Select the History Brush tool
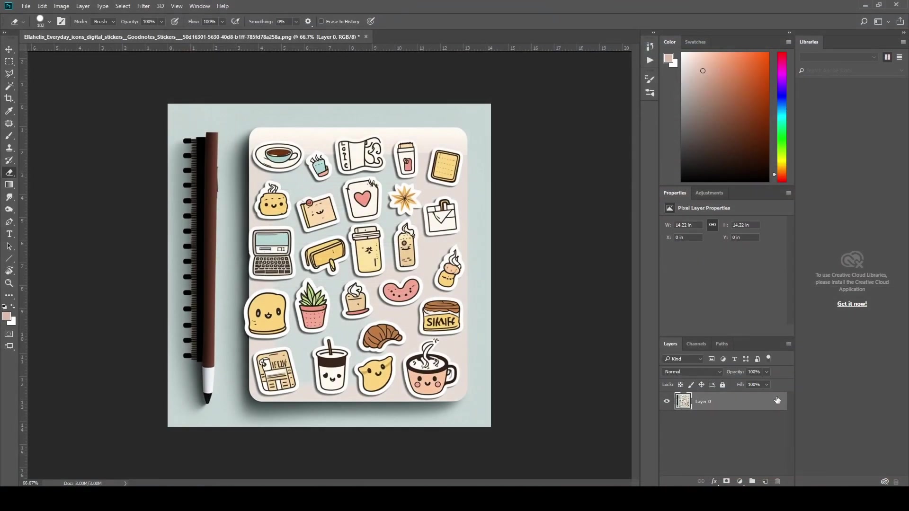 pyautogui.click(x=9, y=160)
